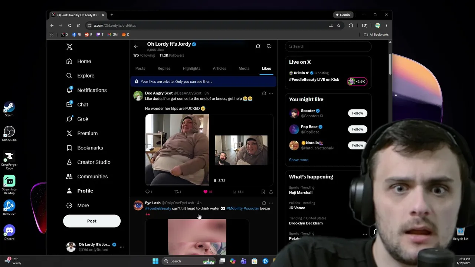The height and width of the screenshot is (267, 475).
Task: Pause the video at 1:31
Action: click(x=215, y=180)
